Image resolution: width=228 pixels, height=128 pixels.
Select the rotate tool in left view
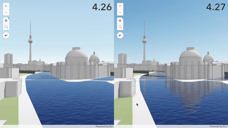[x=6, y=27]
